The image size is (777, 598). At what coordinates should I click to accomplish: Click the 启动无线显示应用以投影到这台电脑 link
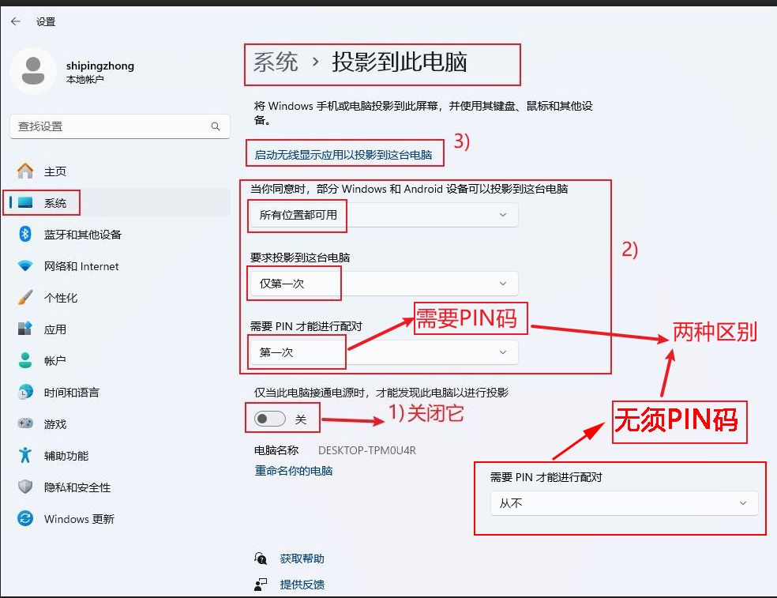click(343, 155)
